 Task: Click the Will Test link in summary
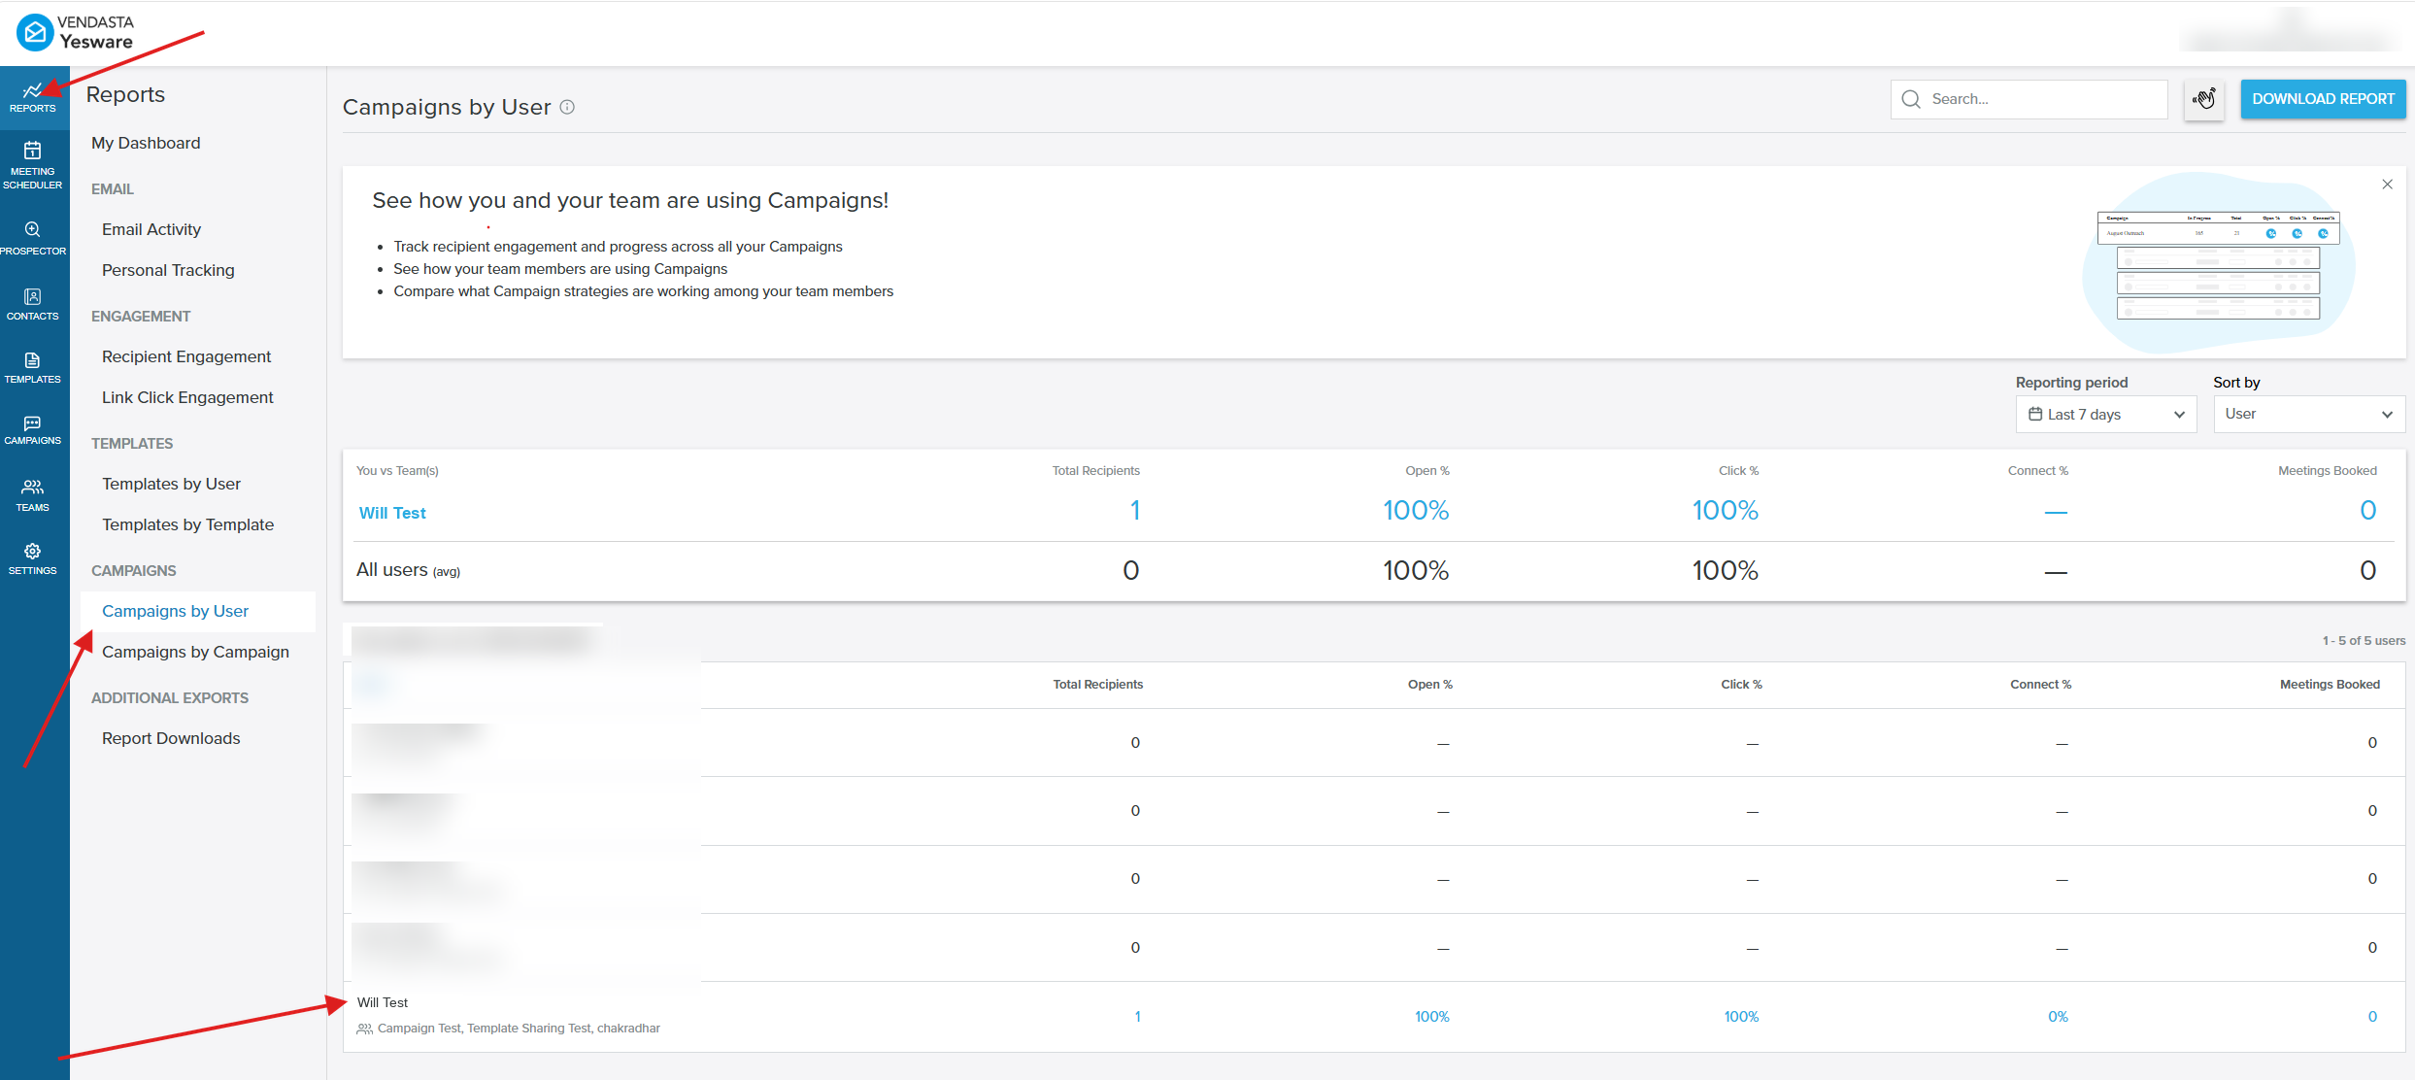click(x=392, y=513)
